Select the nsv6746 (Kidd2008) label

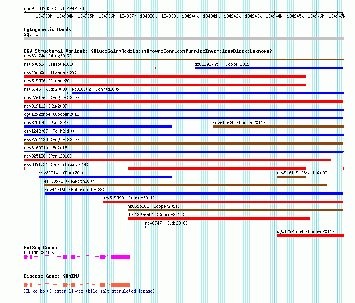click(45, 89)
